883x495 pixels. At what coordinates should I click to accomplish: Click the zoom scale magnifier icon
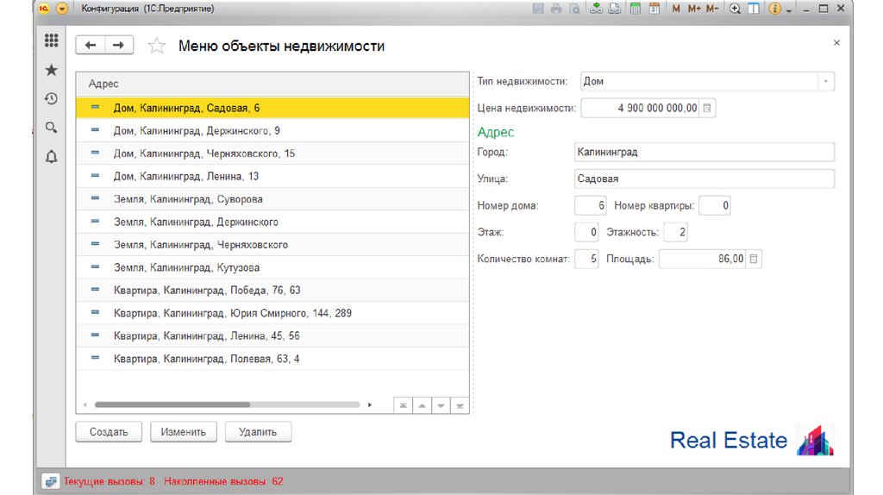point(736,9)
